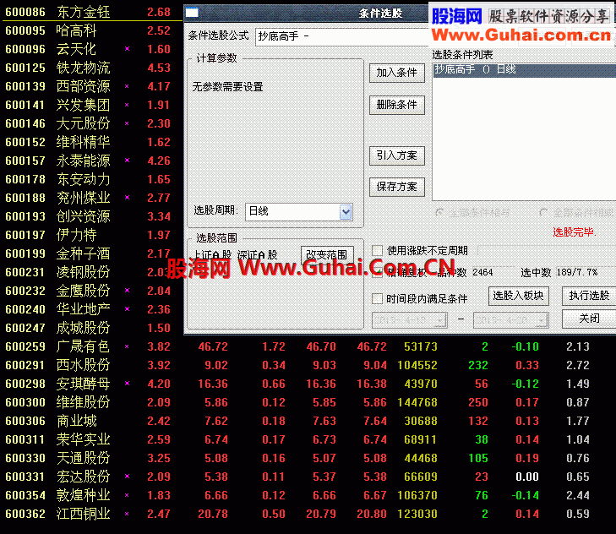Screen dimensions: 616x534
Task: Open the 选股周期 日线 dropdown
Action: [x=346, y=212]
